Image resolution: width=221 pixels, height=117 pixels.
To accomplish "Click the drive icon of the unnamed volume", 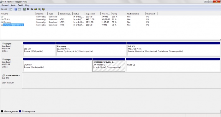I will click(2, 17).
